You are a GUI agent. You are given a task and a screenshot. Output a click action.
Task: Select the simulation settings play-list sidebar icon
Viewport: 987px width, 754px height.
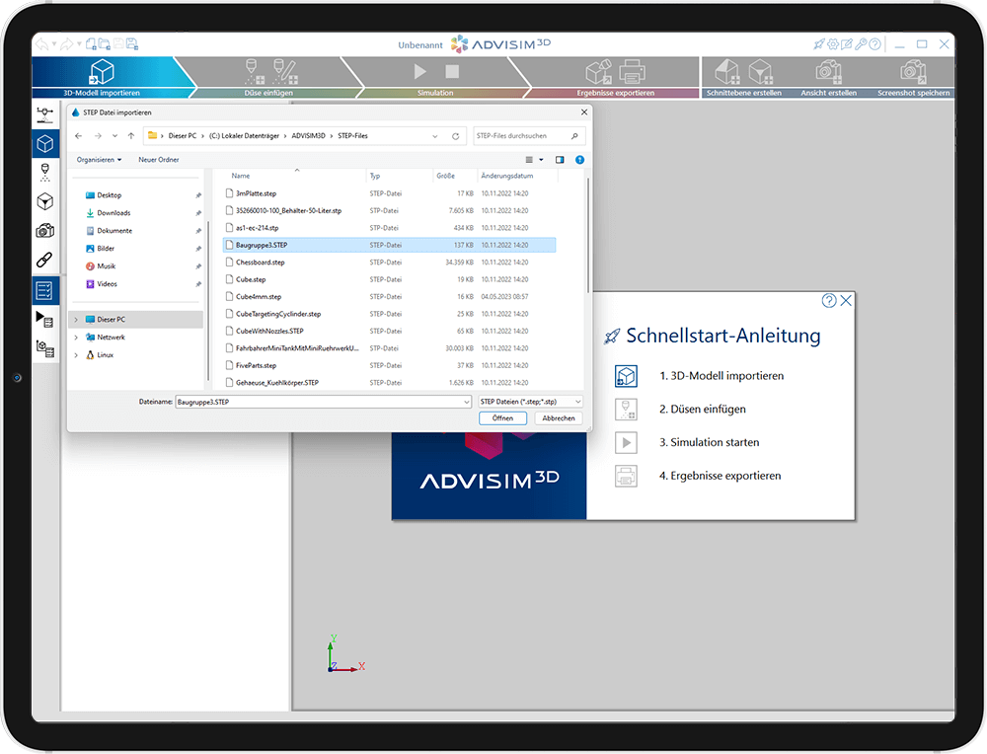[45, 319]
